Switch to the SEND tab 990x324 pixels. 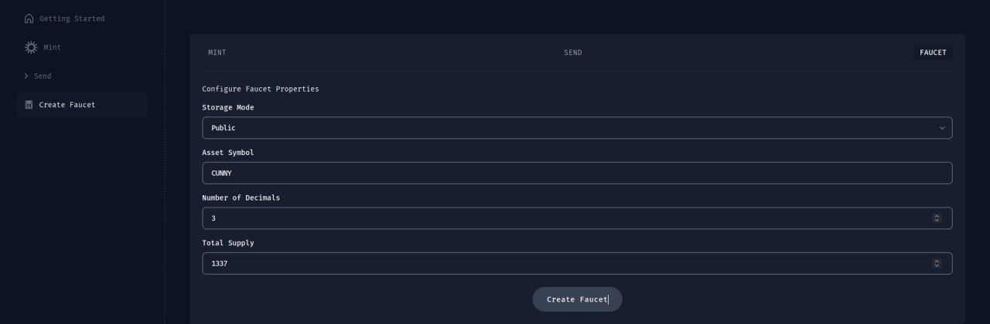tap(573, 52)
